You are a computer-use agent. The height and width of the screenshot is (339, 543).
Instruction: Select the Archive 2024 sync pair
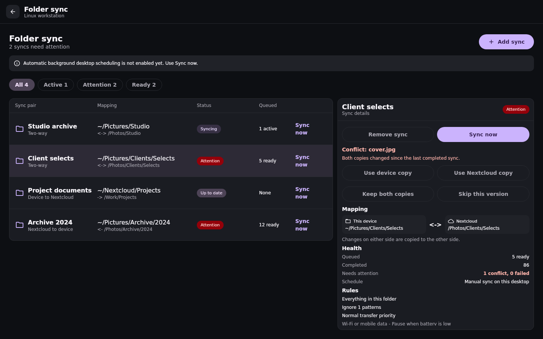pyautogui.click(x=171, y=225)
